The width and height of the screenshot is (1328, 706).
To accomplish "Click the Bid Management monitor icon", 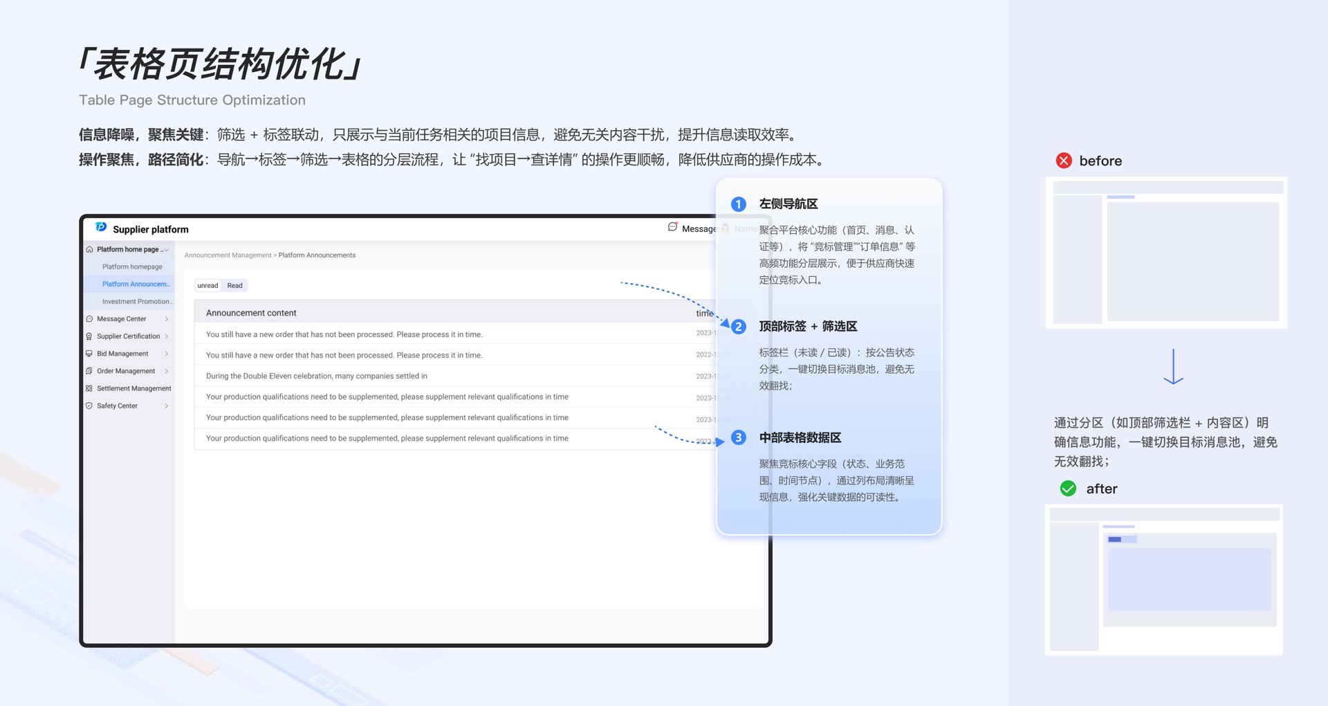I will point(89,354).
